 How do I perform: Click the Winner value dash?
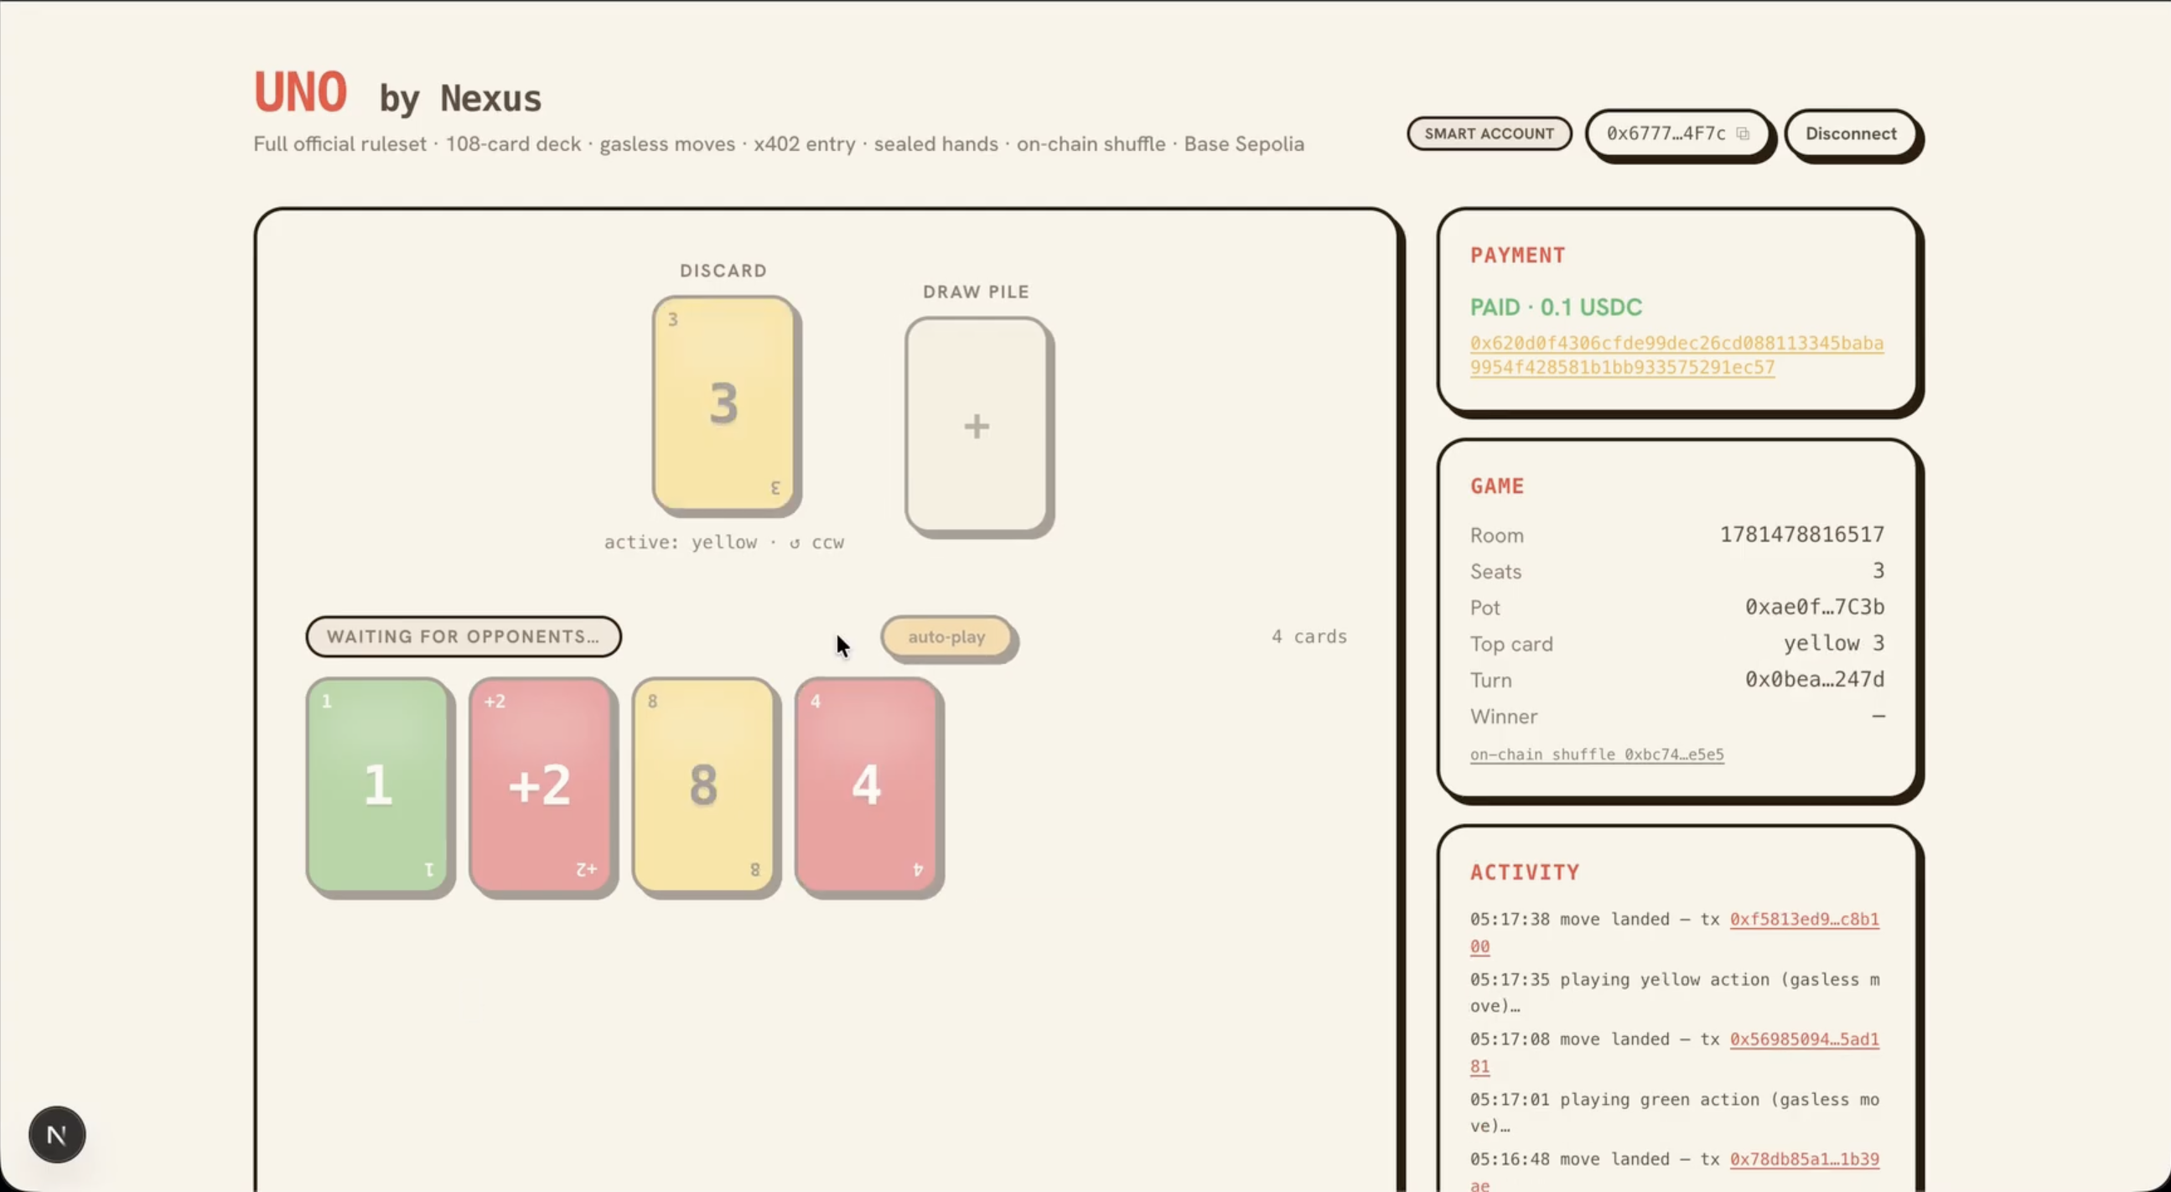pos(1878,716)
